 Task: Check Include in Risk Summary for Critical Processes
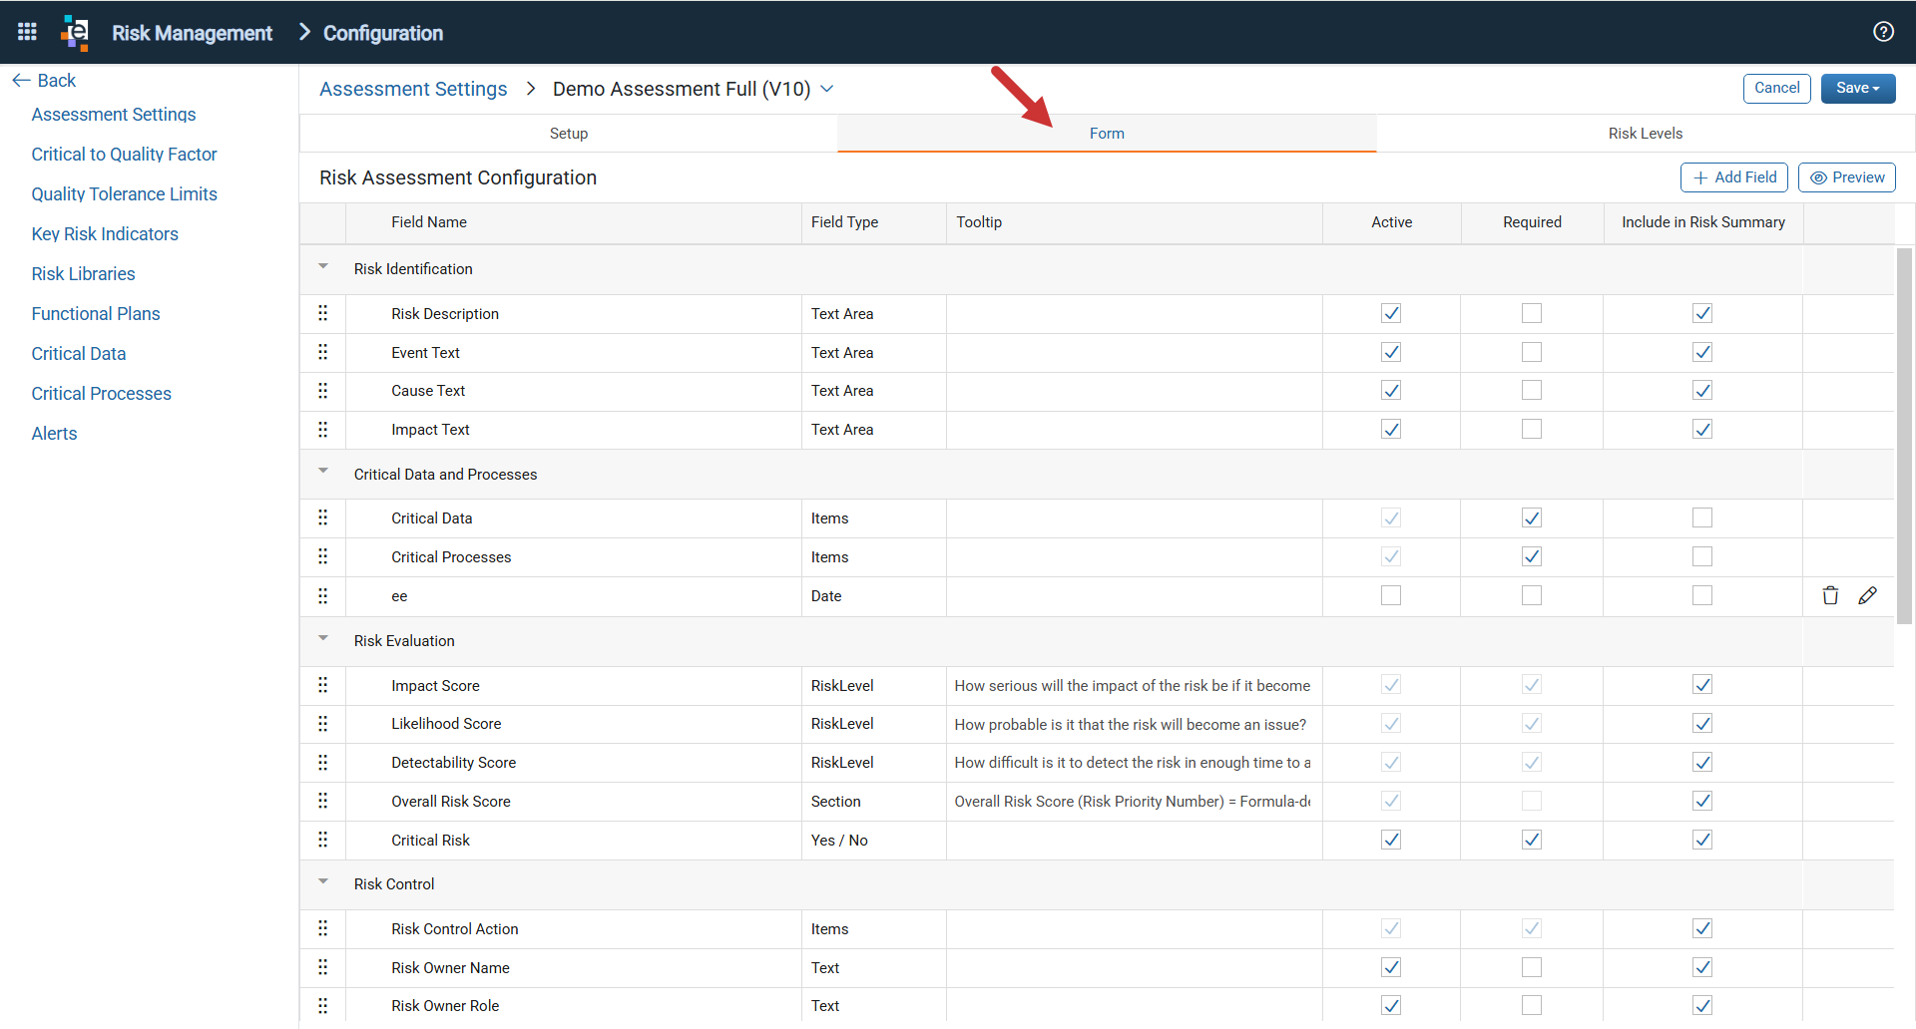click(x=1702, y=556)
